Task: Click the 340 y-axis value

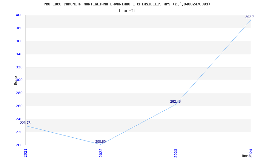Action: click(x=19, y=54)
